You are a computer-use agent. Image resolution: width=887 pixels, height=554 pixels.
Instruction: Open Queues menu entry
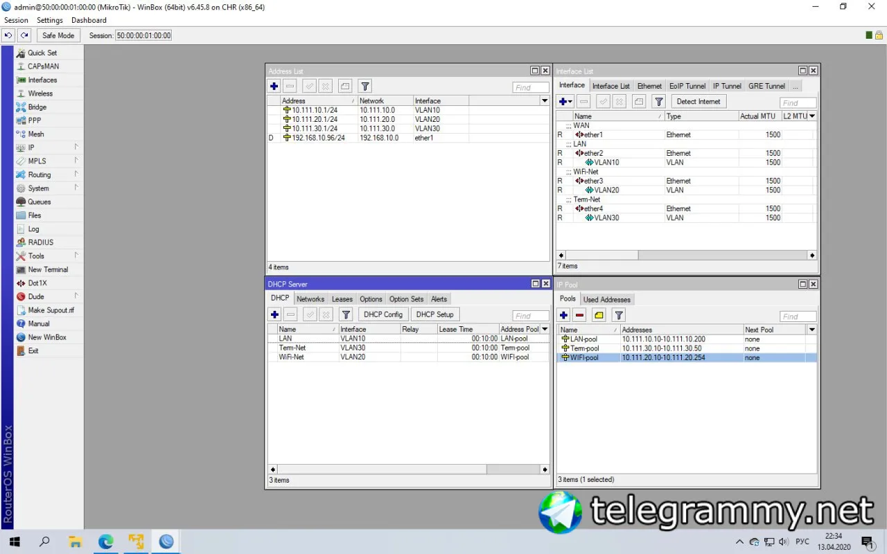pos(39,202)
